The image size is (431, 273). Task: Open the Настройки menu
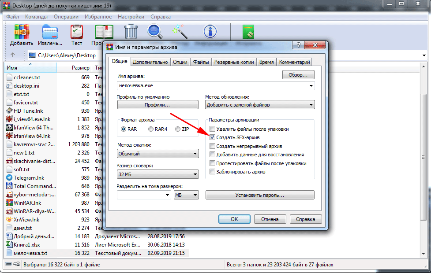coord(131,17)
